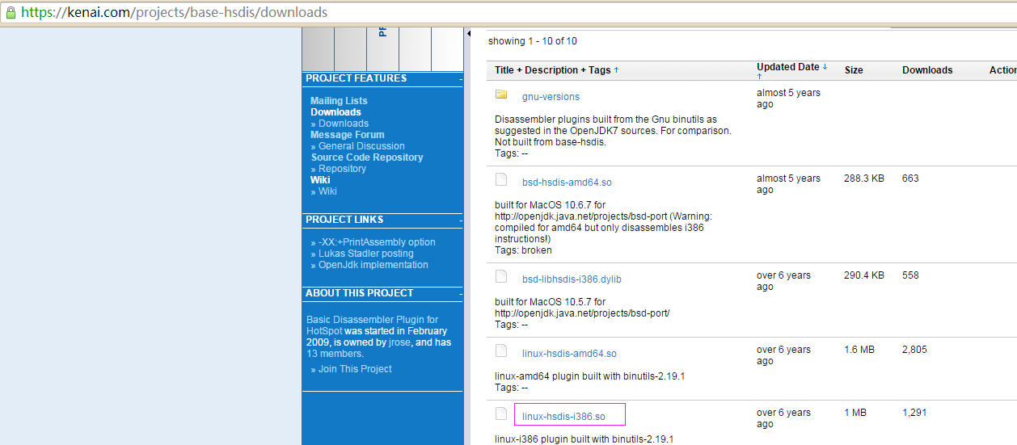
Task: Open OpenJdk implementation link
Action: [373, 265]
